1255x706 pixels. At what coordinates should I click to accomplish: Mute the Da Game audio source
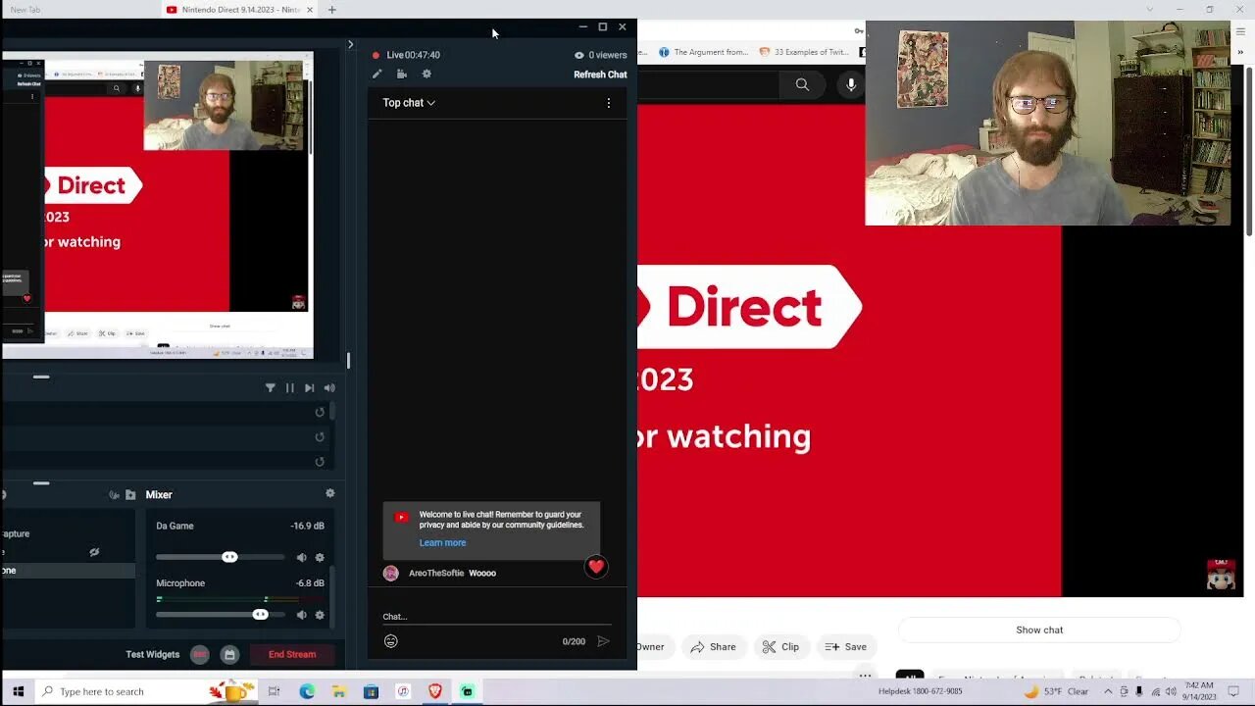(x=301, y=557)
